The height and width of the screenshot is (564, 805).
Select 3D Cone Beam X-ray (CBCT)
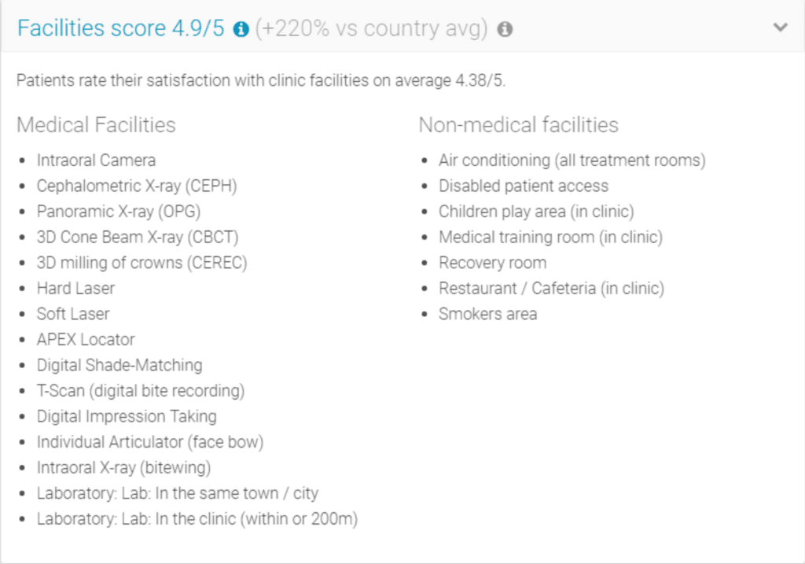tap(138, 237)
